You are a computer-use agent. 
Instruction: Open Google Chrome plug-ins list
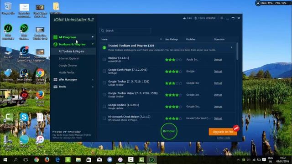(68, 66)
